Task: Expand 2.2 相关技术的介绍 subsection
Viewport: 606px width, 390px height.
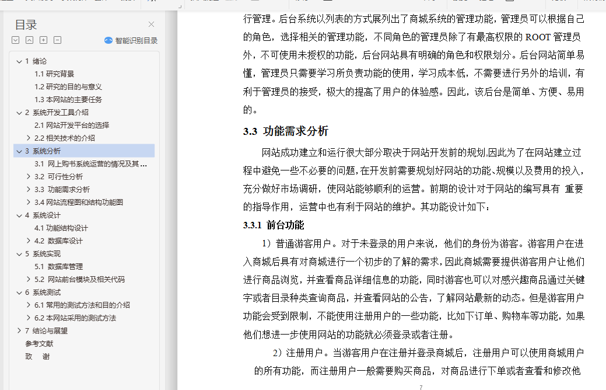Action: (x=28, y=138)
